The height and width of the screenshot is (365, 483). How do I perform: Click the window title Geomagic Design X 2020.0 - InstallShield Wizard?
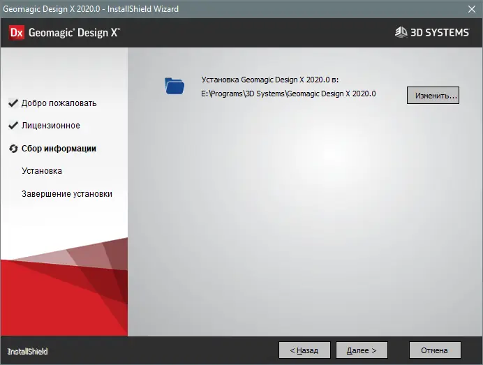(x=91, y=9)
